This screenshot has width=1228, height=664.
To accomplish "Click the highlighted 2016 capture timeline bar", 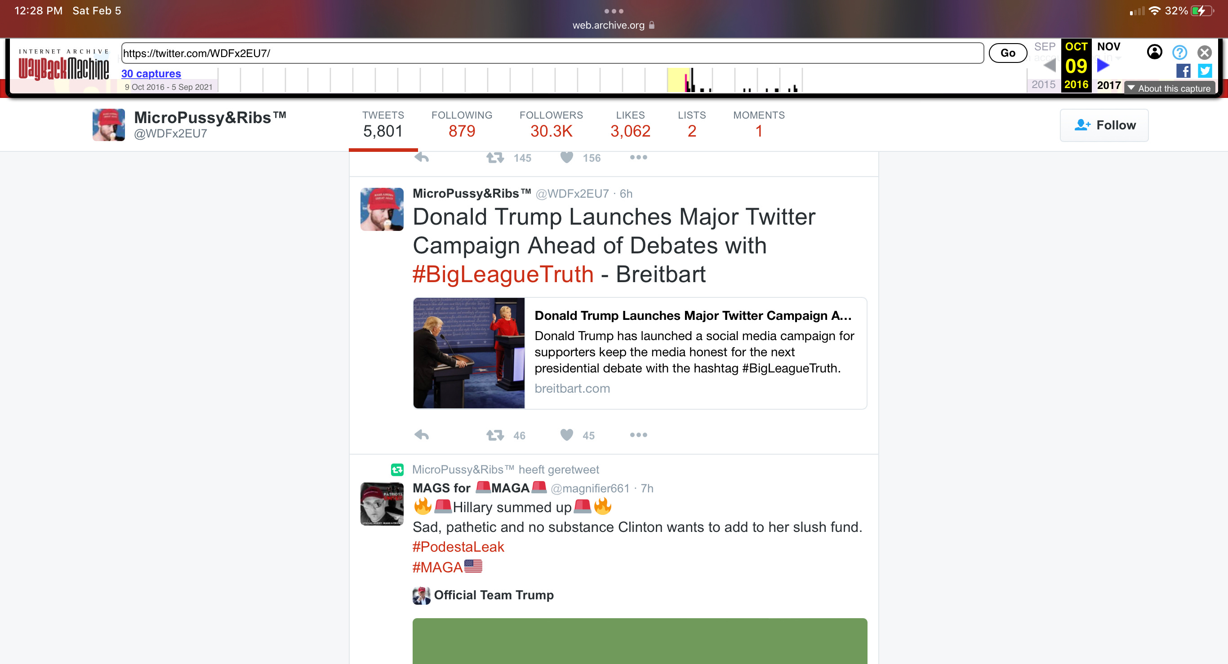I will (x=678, y=80).
